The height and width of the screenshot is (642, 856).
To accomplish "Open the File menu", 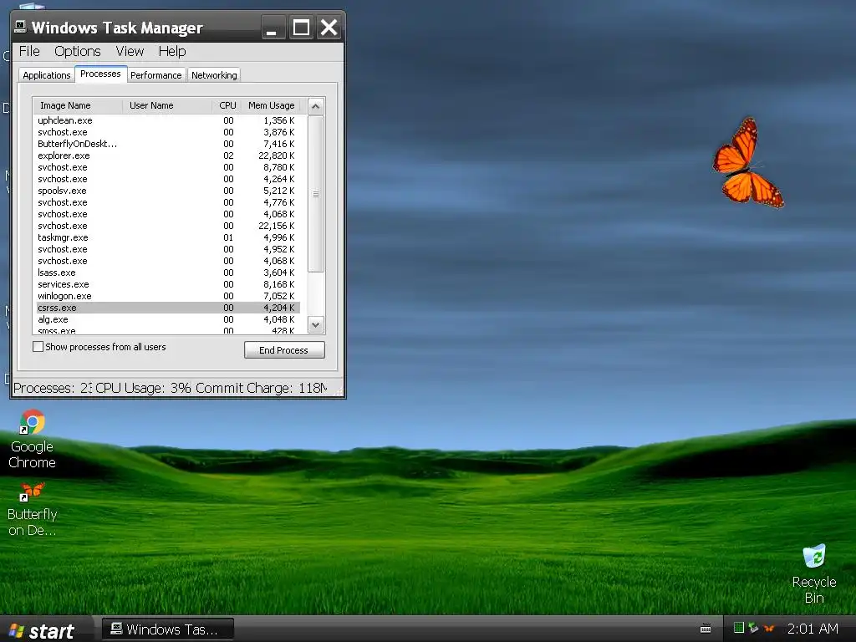I will pos(29,51).
